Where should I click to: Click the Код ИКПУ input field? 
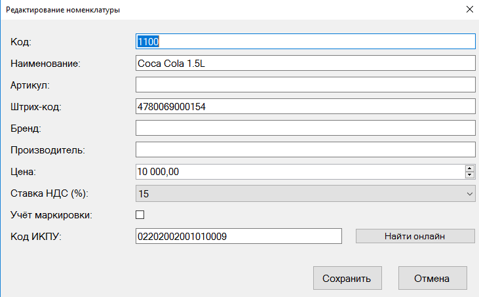click(239, 236)
